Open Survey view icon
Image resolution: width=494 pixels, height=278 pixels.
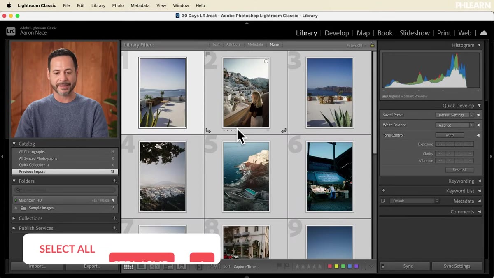[x=168, y=266]
